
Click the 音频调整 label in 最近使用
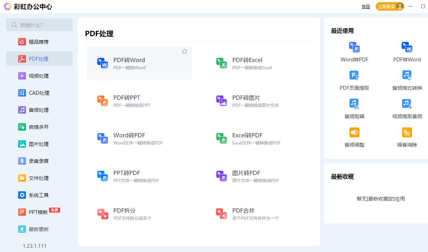click(x=354, y=145)
